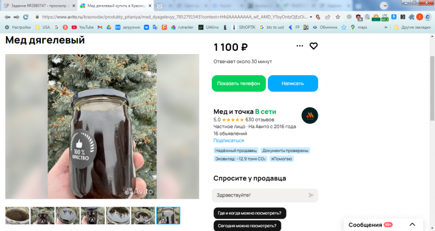Switch to the Задание №2880747 tab
The width and height of the screenshot is (435, 231).
39,6
